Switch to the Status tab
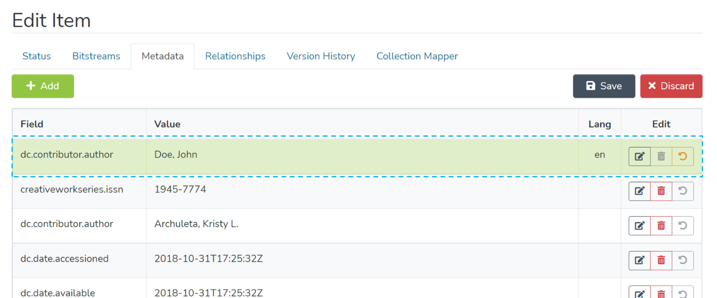This screenshot has width=717, height=298. [x=37, y=56]
